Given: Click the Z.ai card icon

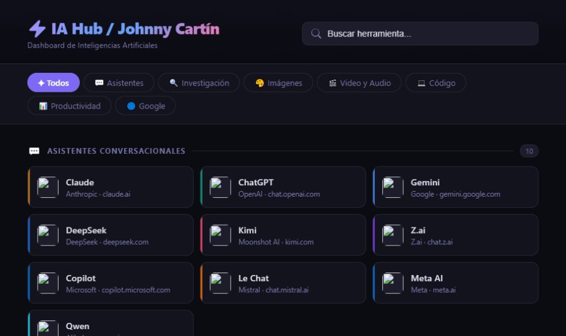Looking at the screenshot, I should point(392,235).
